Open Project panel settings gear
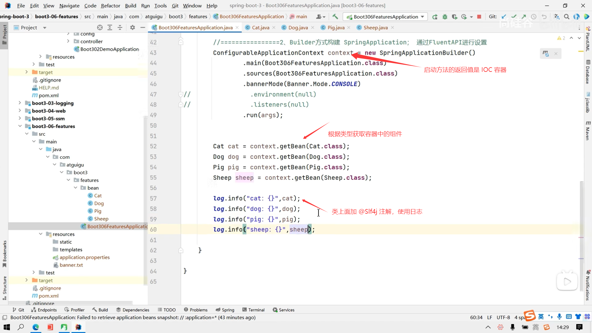The height and width of the screenshot is (333, 592). coord(133,27)
